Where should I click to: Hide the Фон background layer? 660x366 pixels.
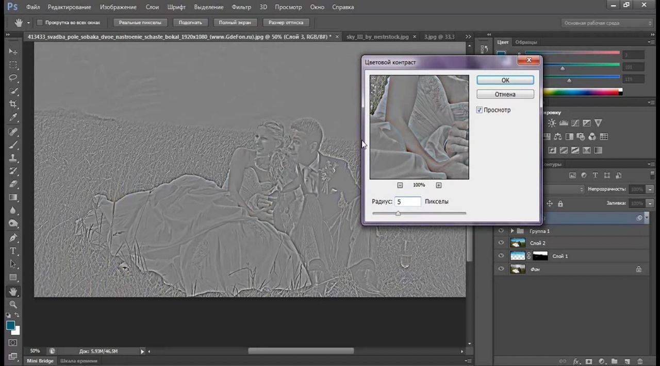point(501,269)
